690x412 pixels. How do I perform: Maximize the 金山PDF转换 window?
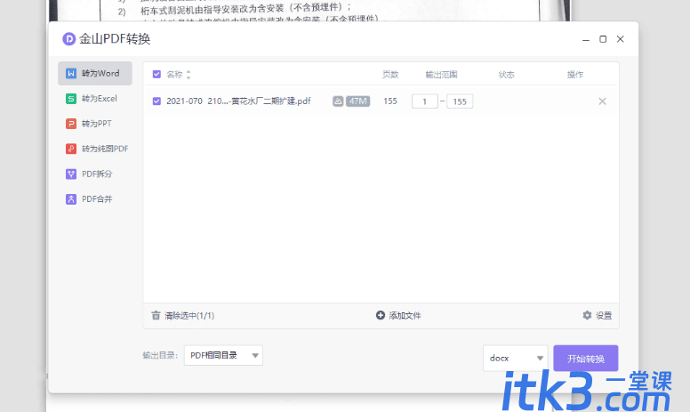[x=603, y=39]
